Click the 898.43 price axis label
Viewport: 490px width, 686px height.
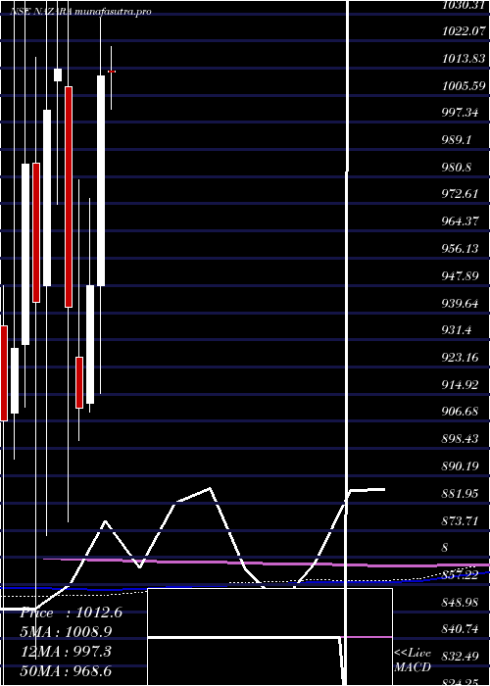pyautogui.click(x=460, y=439)
